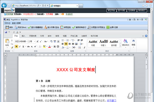Toggle the superscript button
This screenshot has width=154, height=102.
point(35,47)
